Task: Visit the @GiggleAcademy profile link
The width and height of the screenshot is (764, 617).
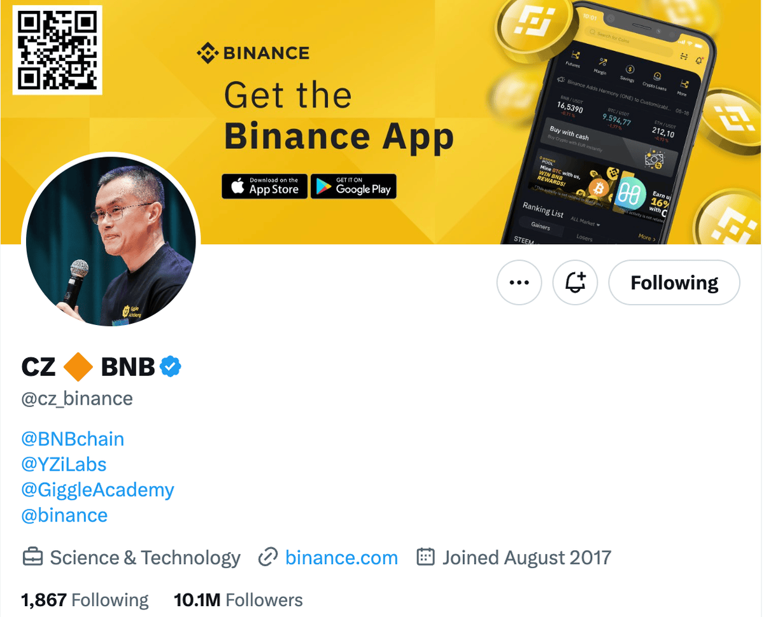Action: pyautogui.click(x=97, y=490)
